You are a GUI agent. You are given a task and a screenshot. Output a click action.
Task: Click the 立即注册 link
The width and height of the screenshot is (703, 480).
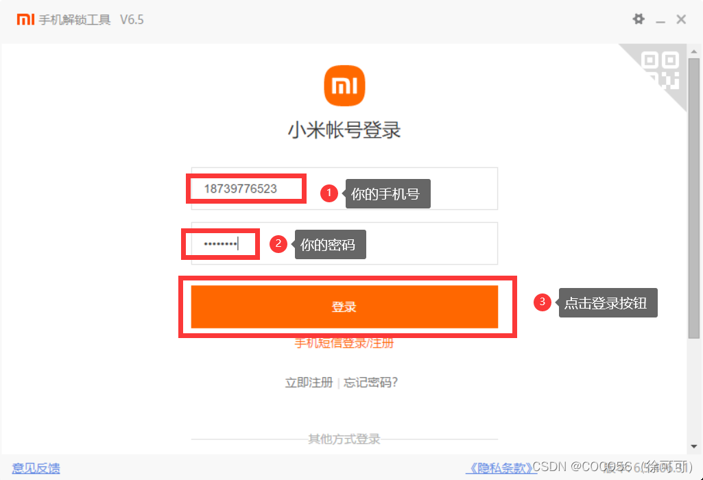pos(309,383)
